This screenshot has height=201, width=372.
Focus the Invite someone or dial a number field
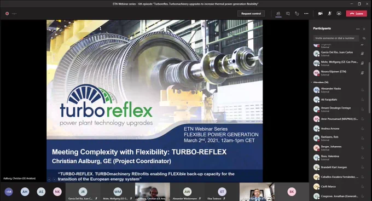tap(336, 38)
